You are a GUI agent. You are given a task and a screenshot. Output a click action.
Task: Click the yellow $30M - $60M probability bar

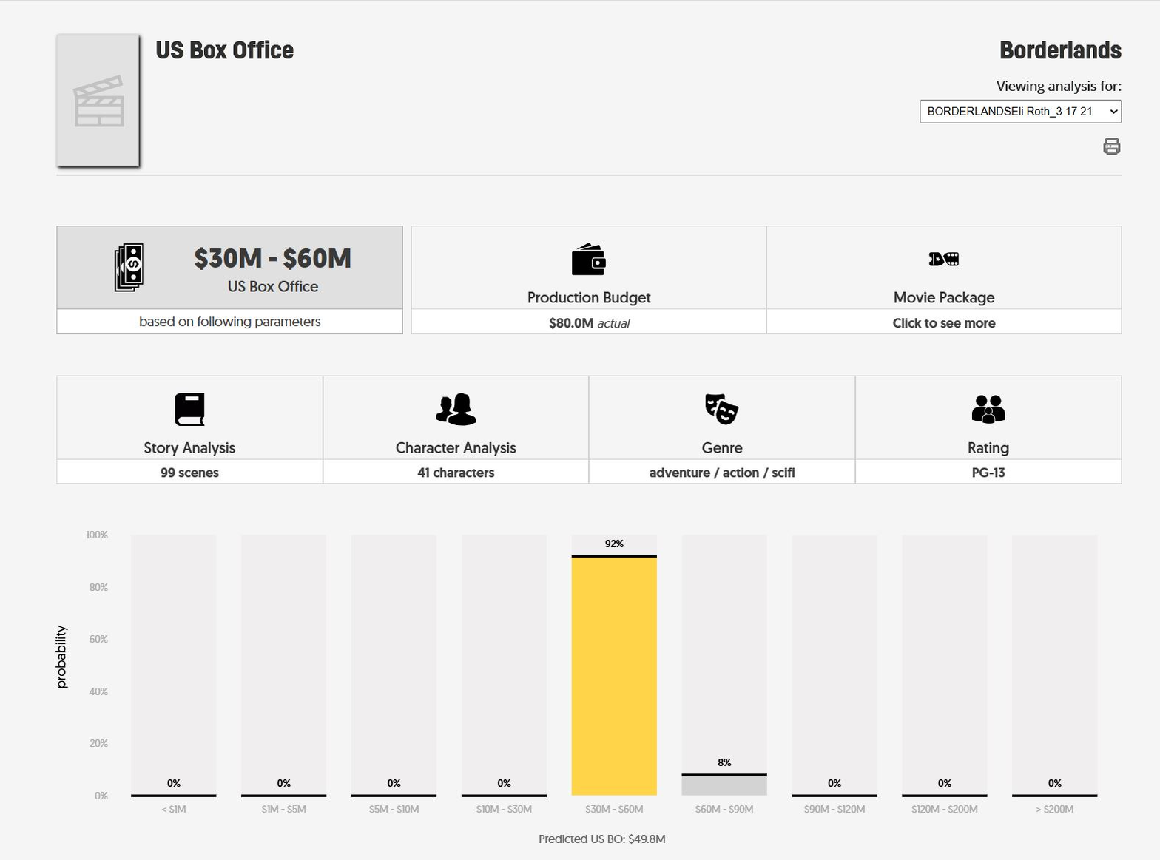(614, 675)
